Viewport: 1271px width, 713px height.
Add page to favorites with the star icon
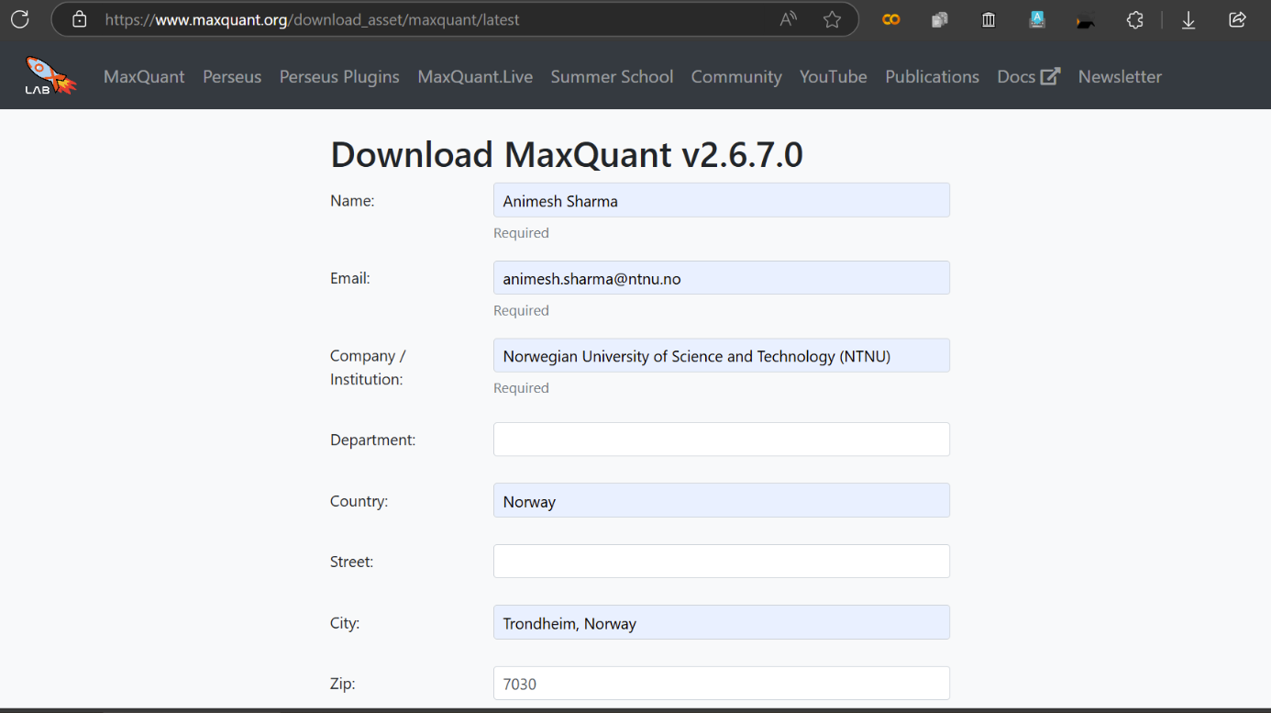832,19
